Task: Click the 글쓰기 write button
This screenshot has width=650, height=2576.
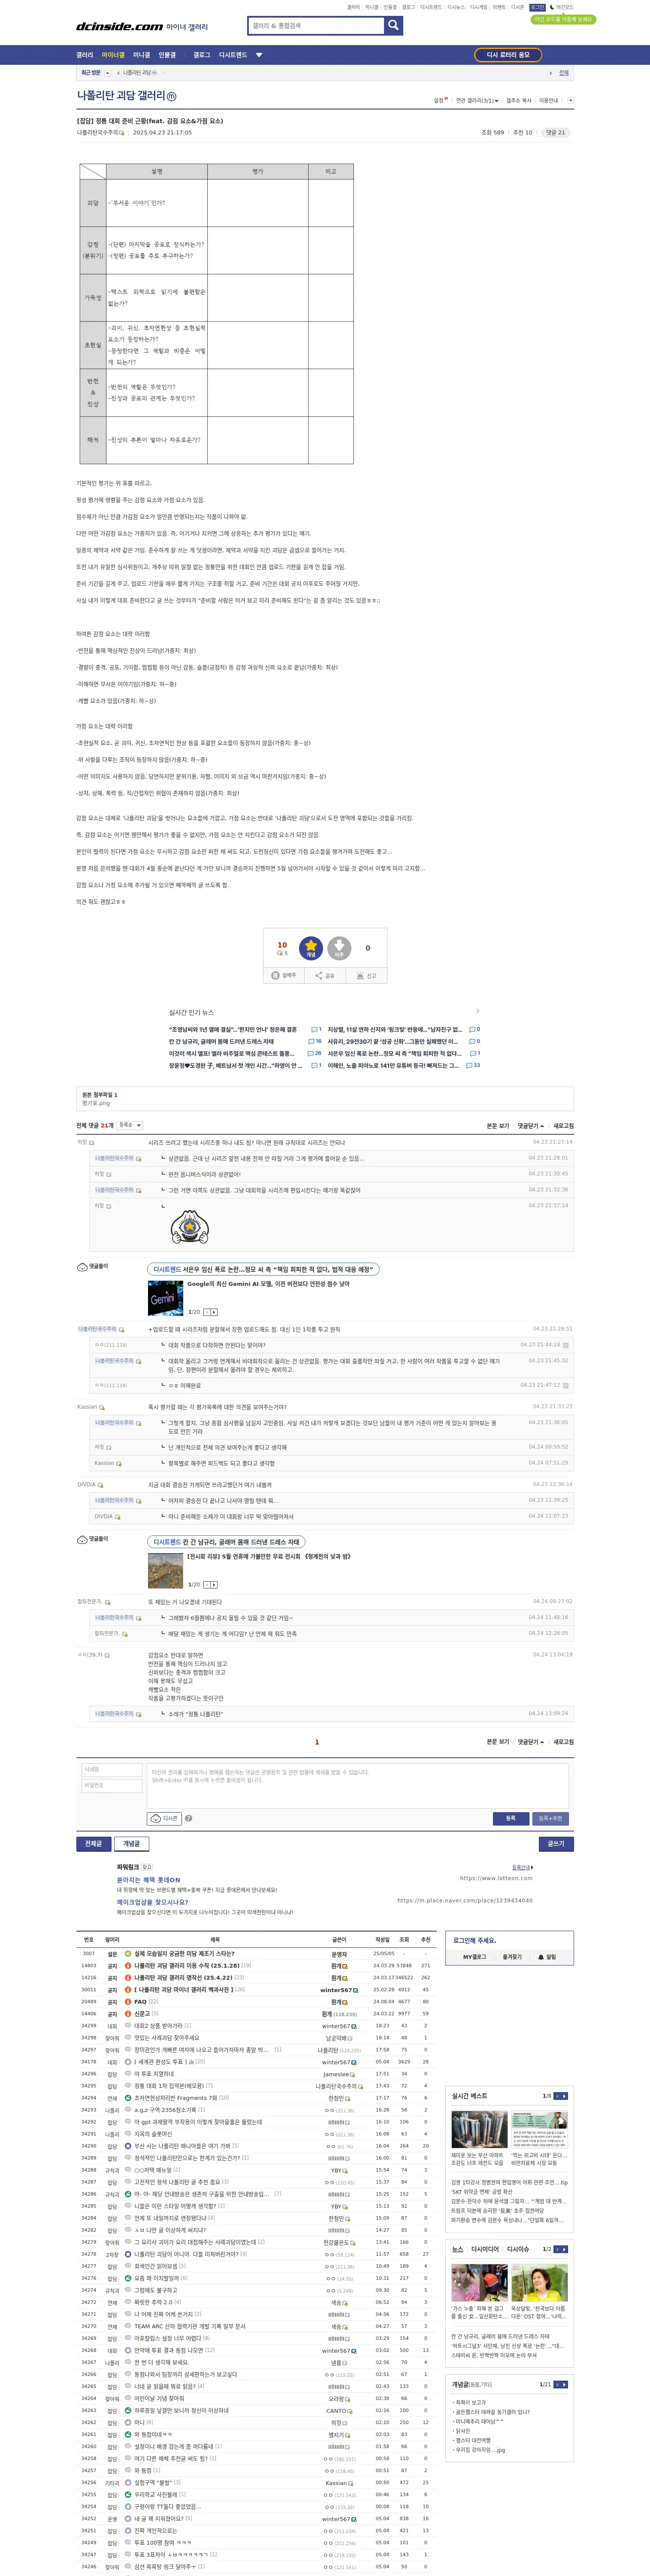Action: tap(556, 1843)
